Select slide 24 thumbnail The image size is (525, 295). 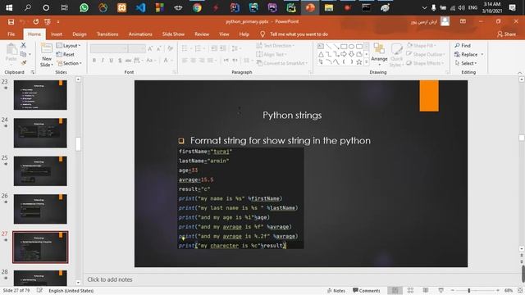click(40, 133)
